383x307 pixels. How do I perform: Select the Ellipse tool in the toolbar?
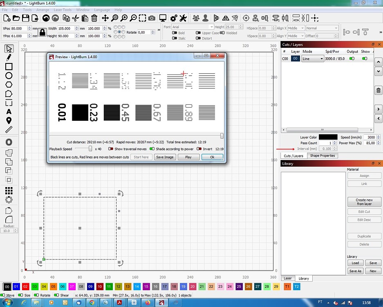[8, 75]
